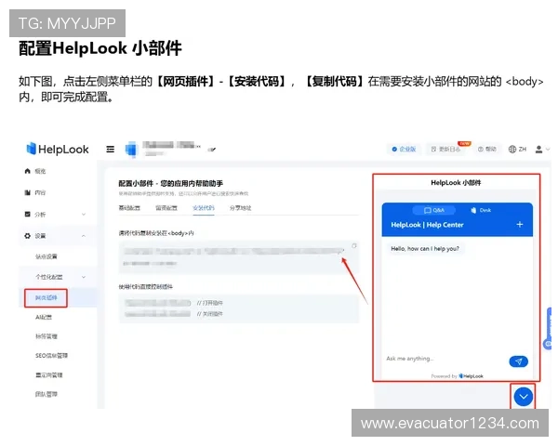The width and height of the screenshot is (558, 446).
Task: Change language with ZH globe
Action: (x=517, y=150)
